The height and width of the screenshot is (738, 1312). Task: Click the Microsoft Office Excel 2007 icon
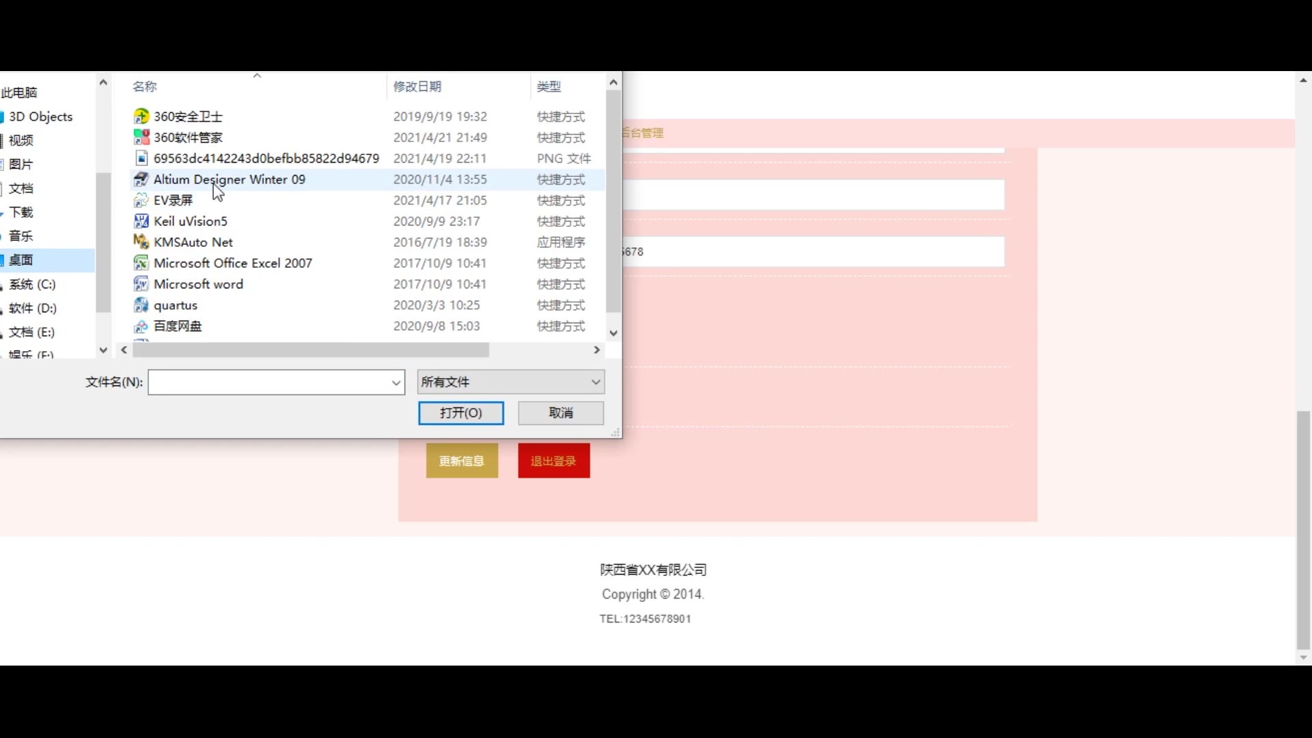tap(141, 263)
